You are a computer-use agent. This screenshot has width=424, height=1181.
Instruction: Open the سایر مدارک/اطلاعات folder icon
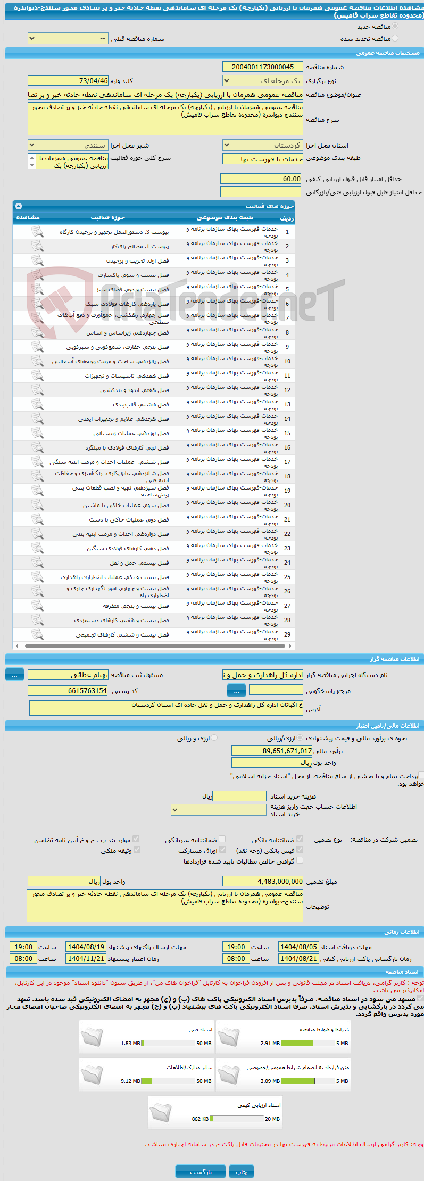92,1074
